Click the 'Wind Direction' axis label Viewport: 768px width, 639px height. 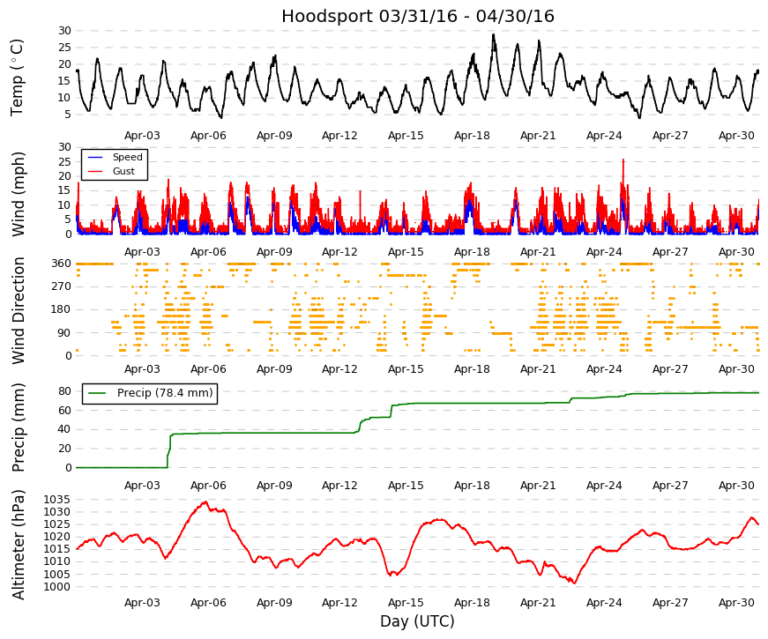point(18,310)
